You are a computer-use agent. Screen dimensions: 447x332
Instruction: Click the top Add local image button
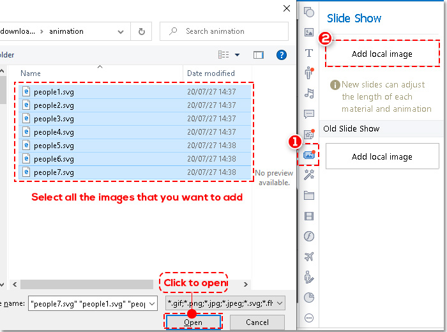tap(383, 54)
